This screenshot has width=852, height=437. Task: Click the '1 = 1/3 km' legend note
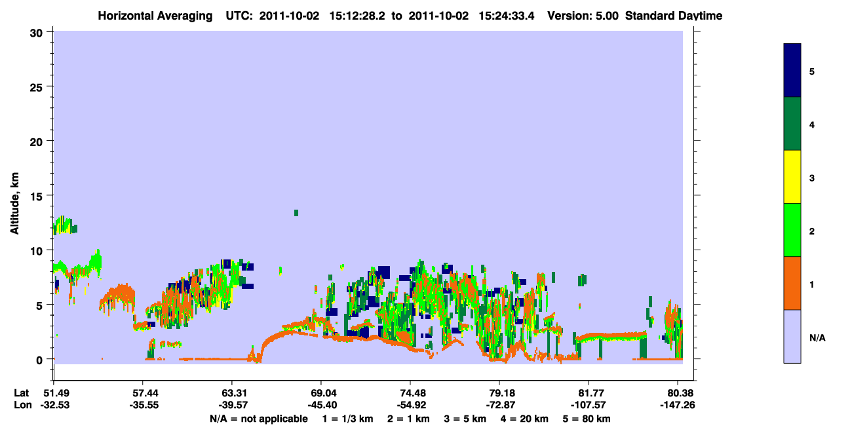[x=347, y=419]
